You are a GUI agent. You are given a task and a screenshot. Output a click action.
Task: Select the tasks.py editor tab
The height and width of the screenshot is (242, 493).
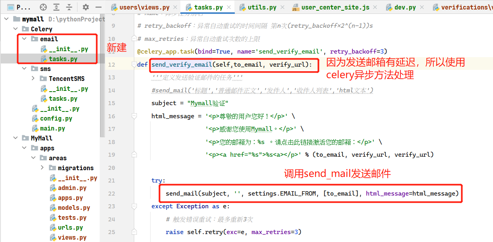click(209, 7)
